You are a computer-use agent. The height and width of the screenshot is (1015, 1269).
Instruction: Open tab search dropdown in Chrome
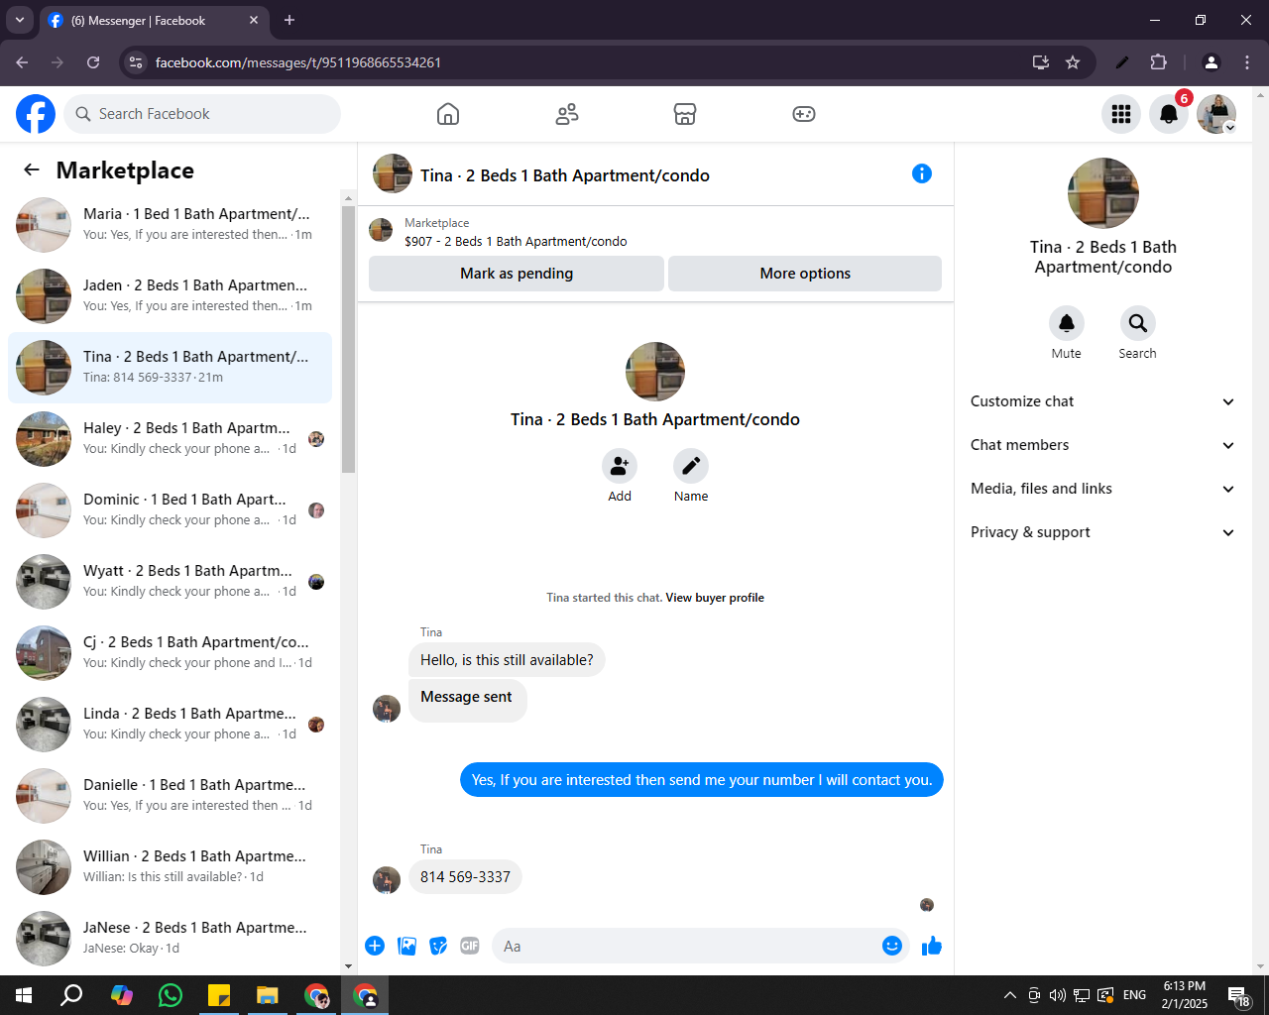tap(20, 20)
